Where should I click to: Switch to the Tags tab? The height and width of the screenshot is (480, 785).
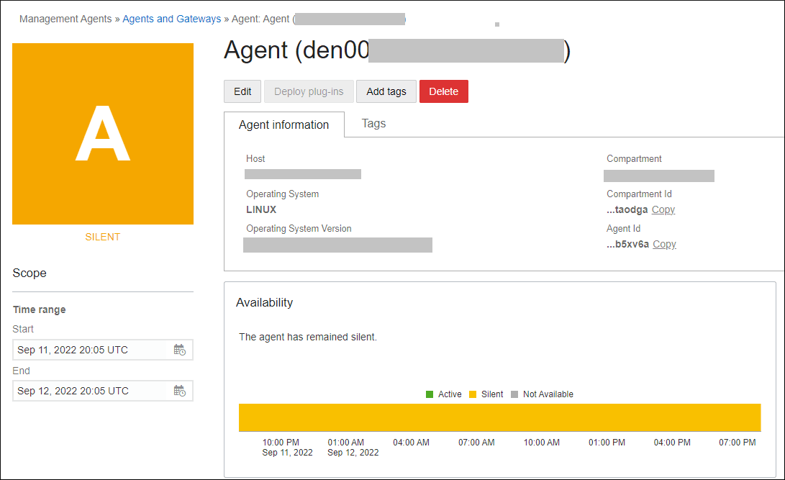[373, 123]
